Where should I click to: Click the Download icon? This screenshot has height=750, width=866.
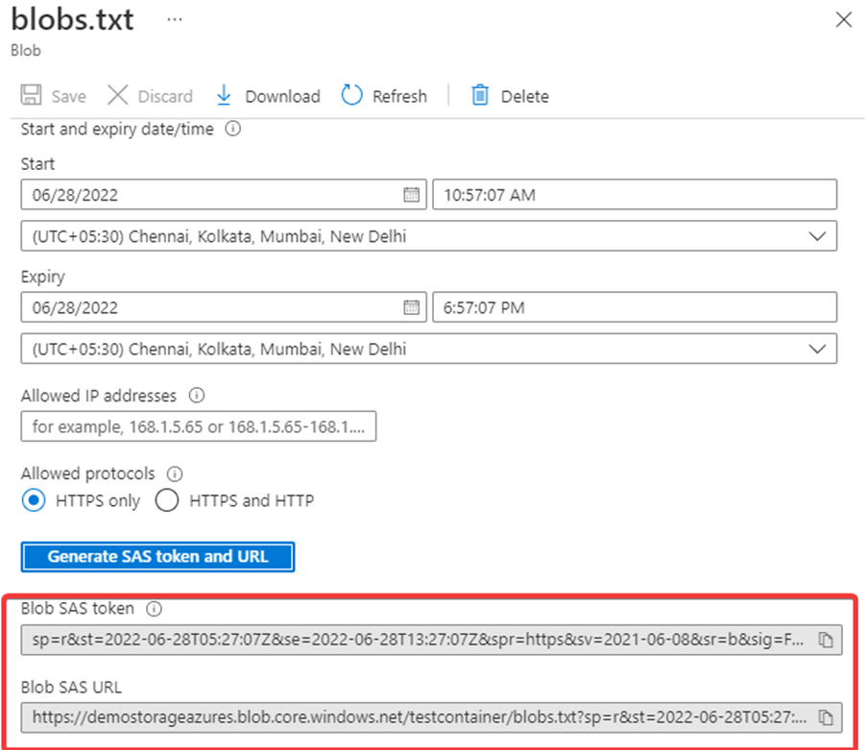(x=224, y=96)
